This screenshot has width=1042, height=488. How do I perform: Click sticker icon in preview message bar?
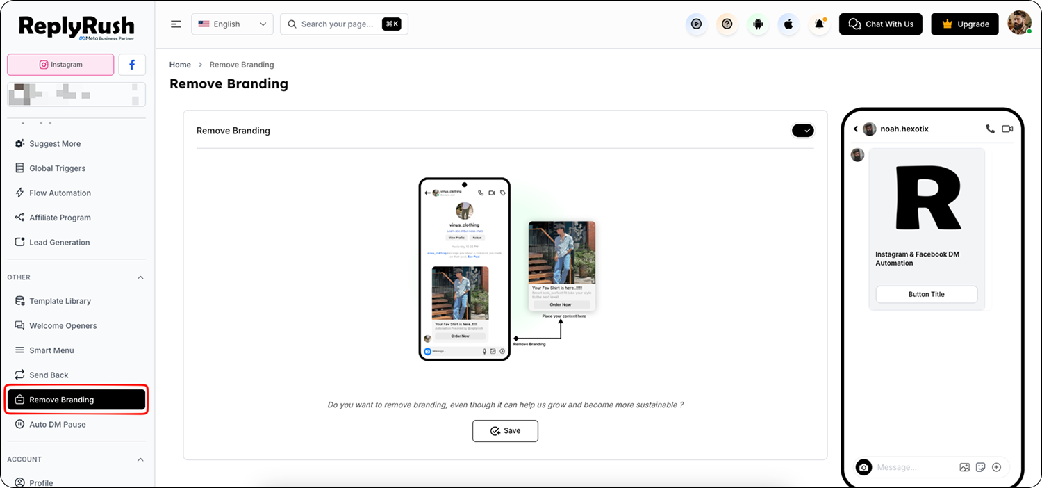point(980,467)
